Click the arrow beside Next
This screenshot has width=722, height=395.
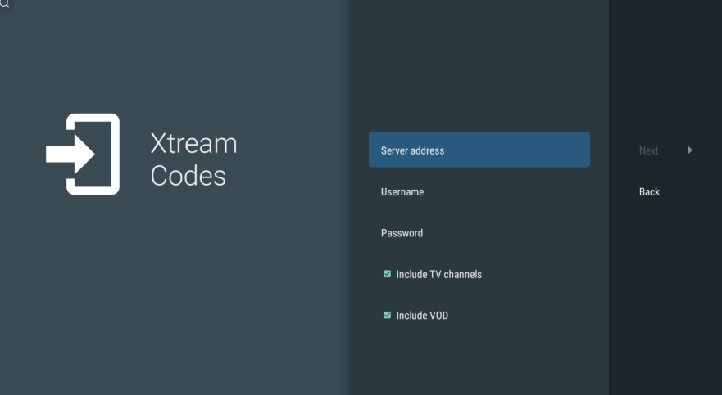(690, 150)
